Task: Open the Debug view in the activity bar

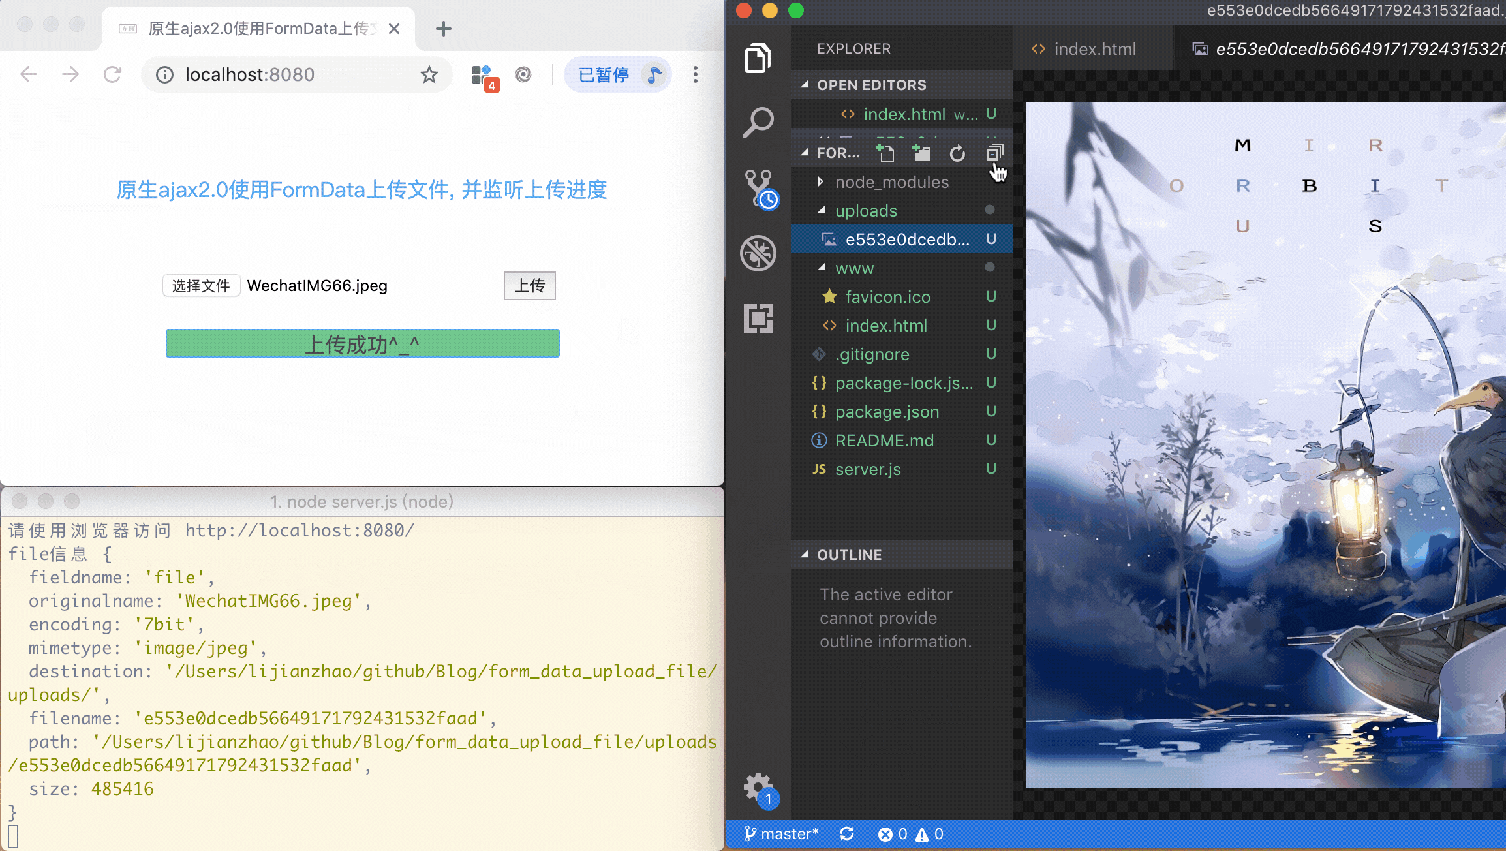Action: coord(758,253)
